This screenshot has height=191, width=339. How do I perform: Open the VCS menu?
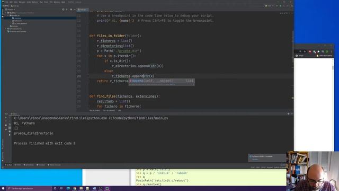(x=51, y=2)
